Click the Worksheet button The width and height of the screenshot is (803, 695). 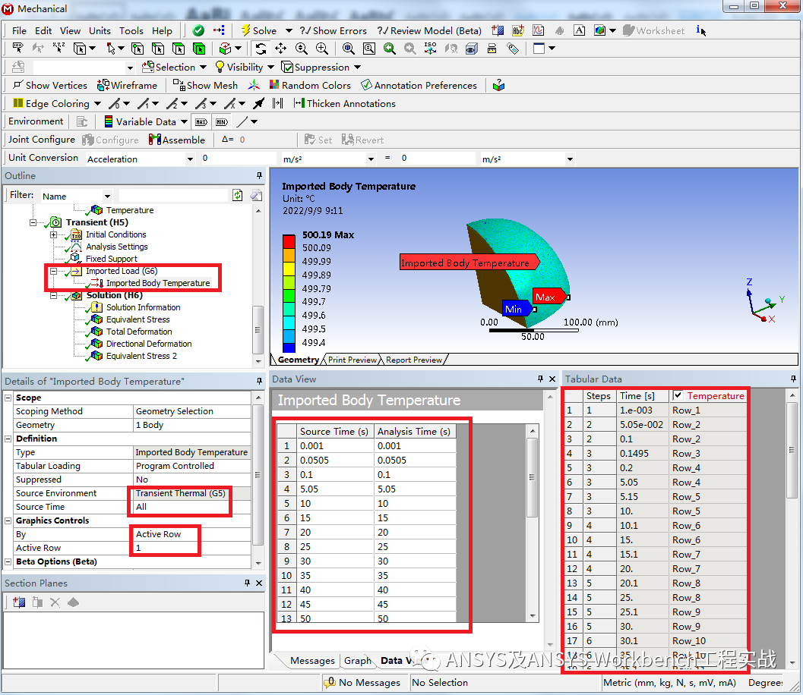click(x=653, y=30)
